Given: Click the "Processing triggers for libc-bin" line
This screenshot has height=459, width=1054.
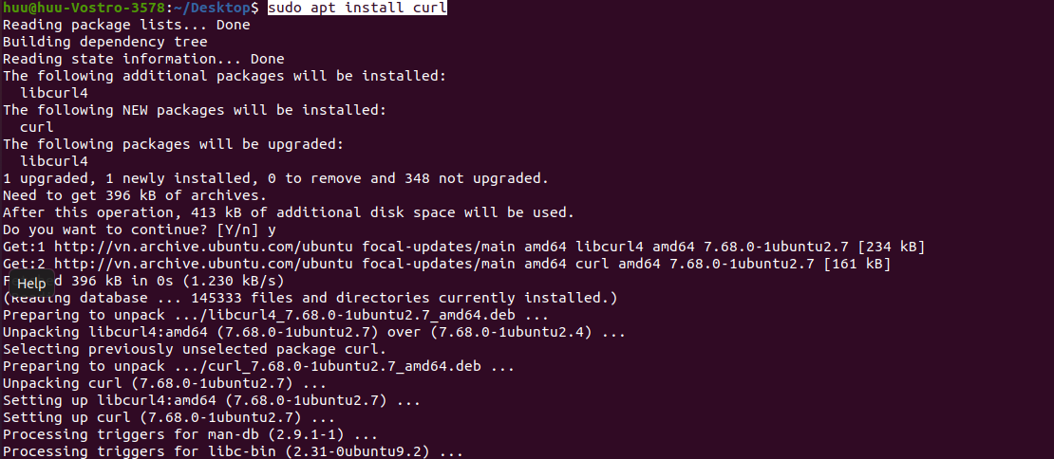Looking at the screenshot, I should 233,451.
